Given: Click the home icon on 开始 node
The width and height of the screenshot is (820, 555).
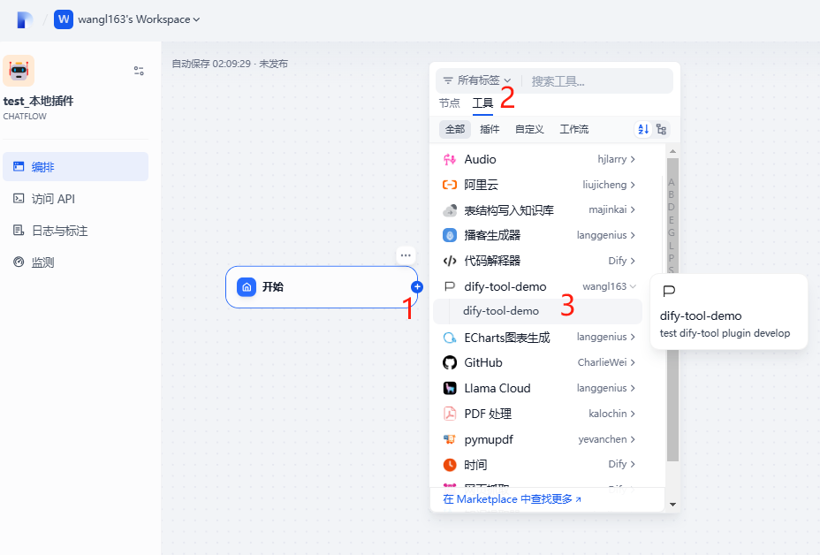Looking at the screenshot, I should tap(247, 287).
